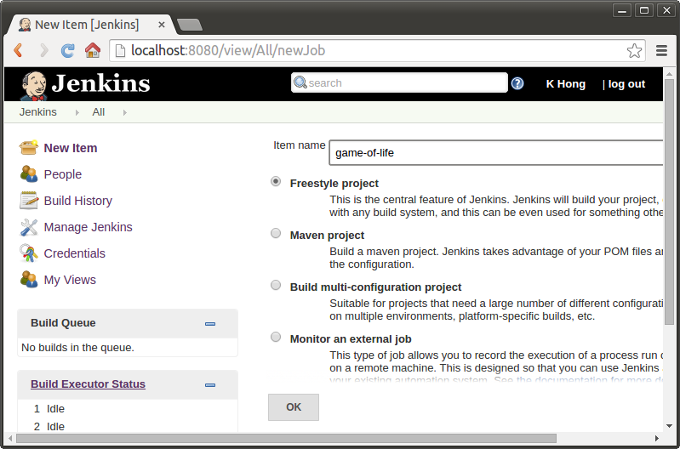Click magnifier icon in search box

click(300, 82)
